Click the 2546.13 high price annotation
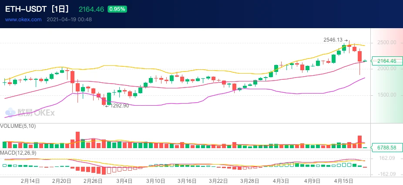This screenshot has height=185, width=403. click(x=333, y=40)
